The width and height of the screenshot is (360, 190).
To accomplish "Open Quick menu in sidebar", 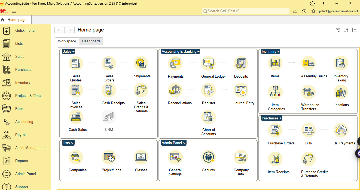I will 25,30.
